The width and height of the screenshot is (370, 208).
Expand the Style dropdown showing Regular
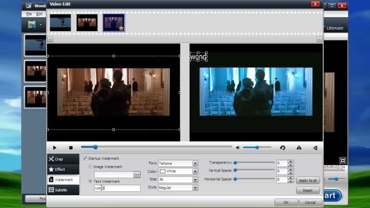195,188
